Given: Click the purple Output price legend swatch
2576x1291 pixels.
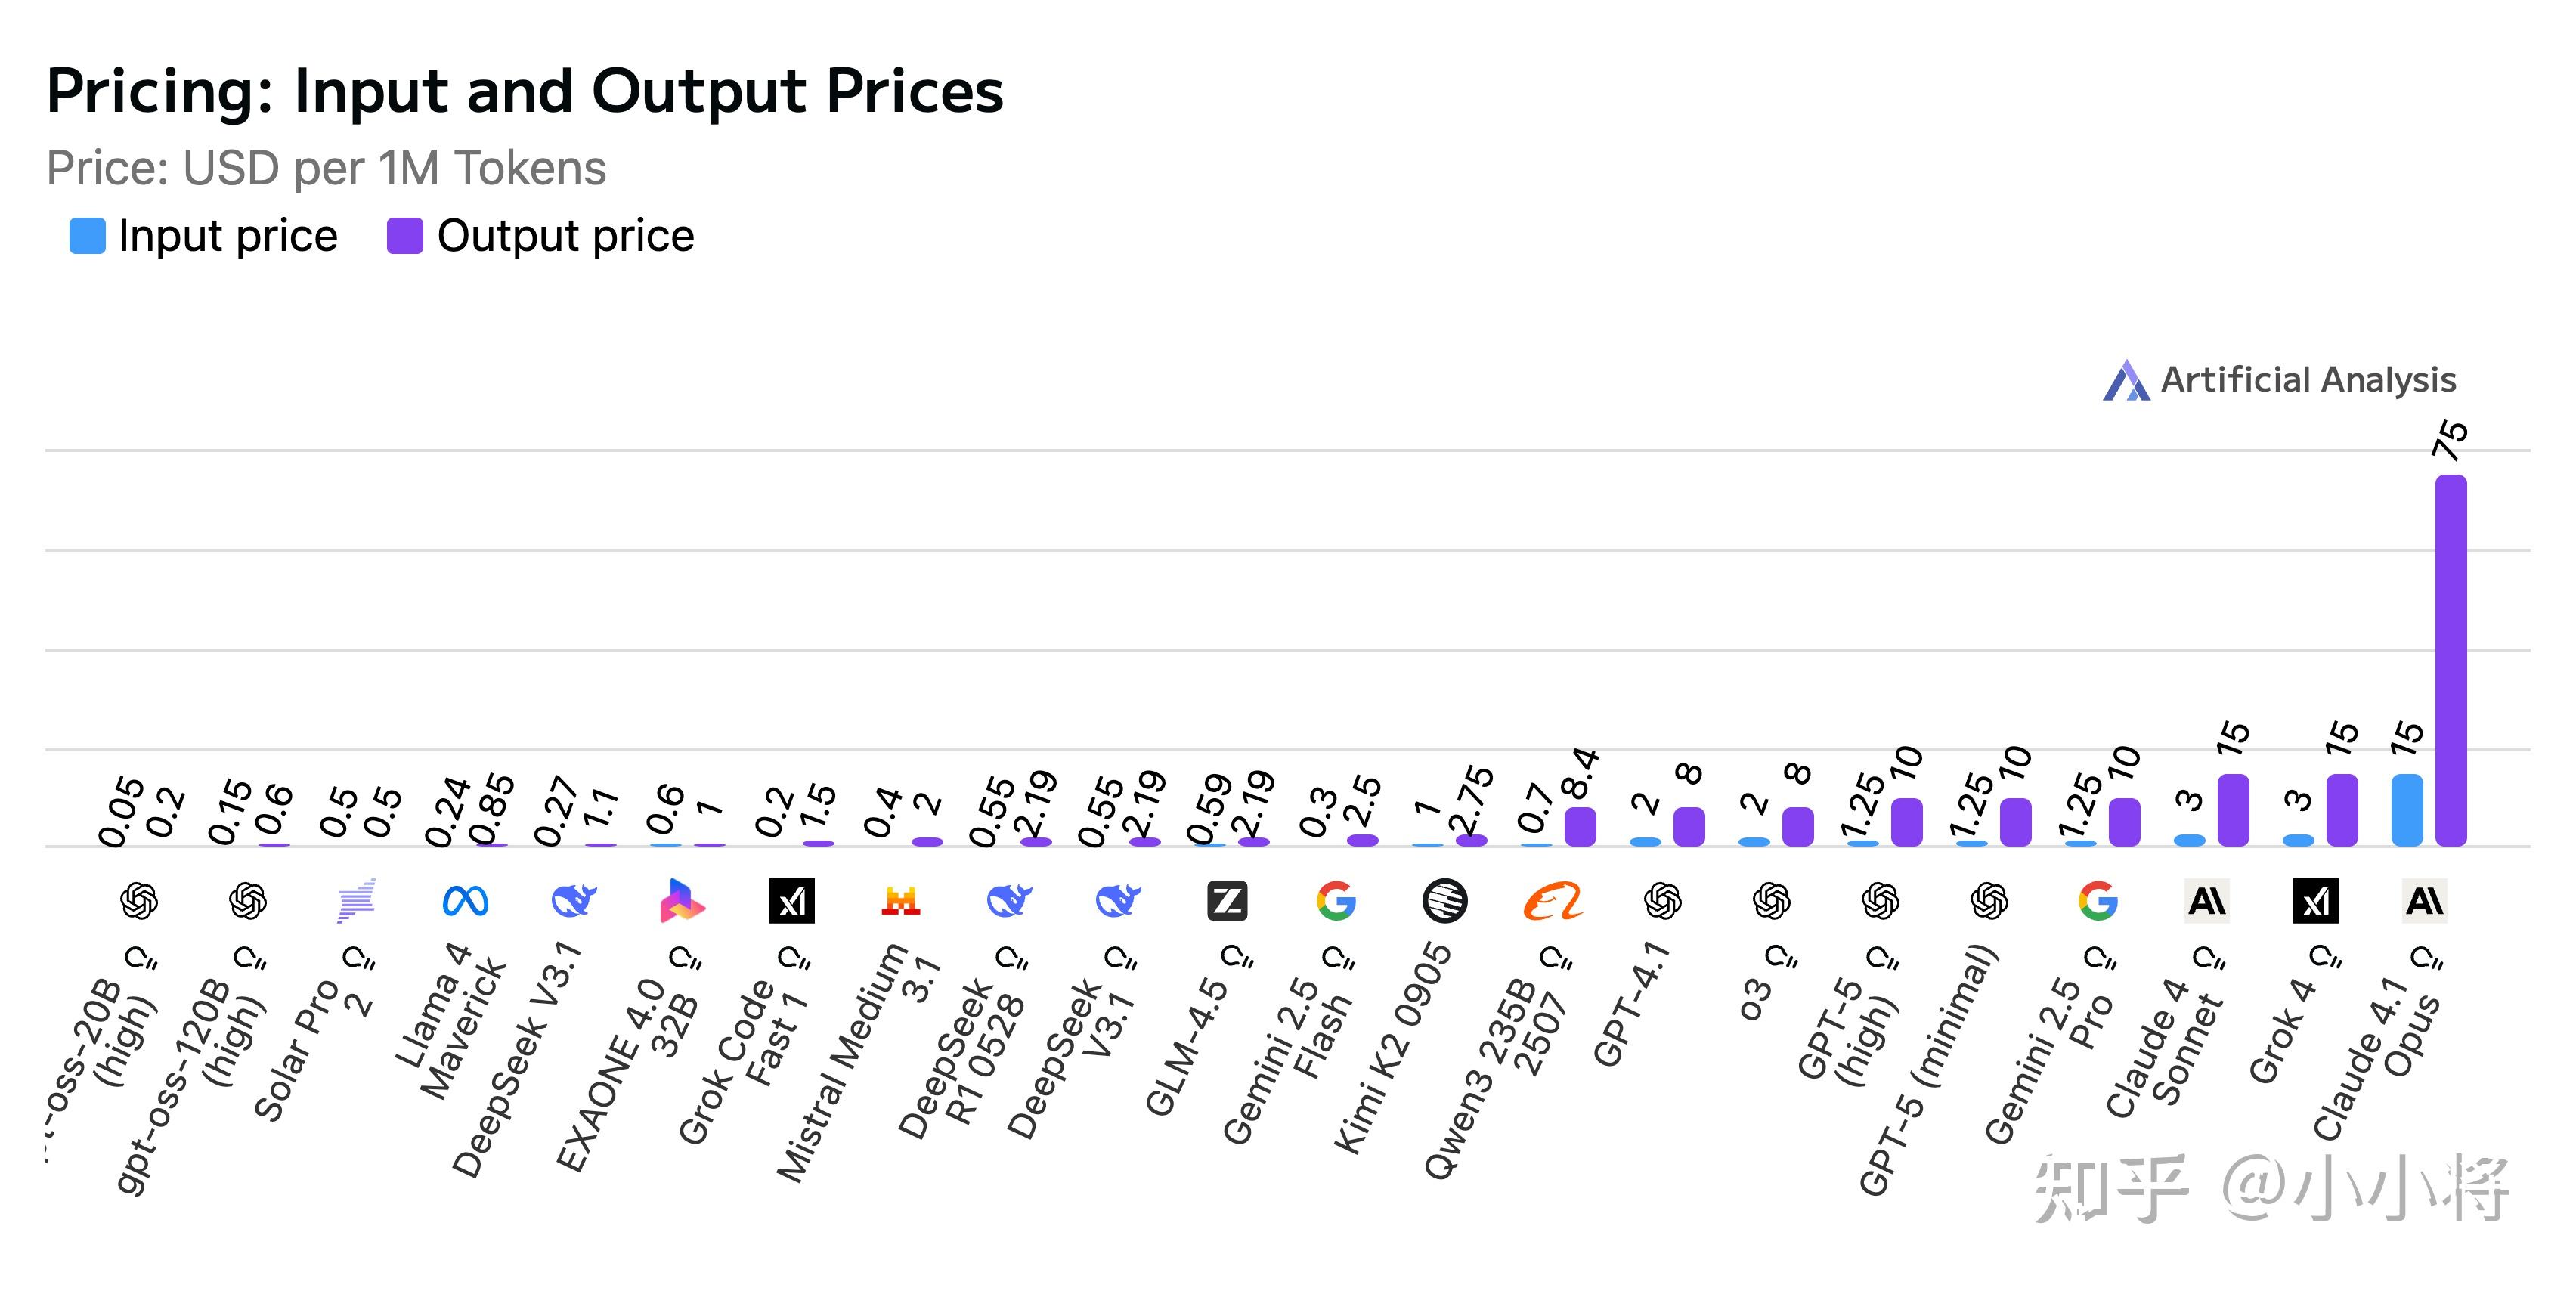Looking at the screenshot, I should pyautogui.click(x=405, y=236).
